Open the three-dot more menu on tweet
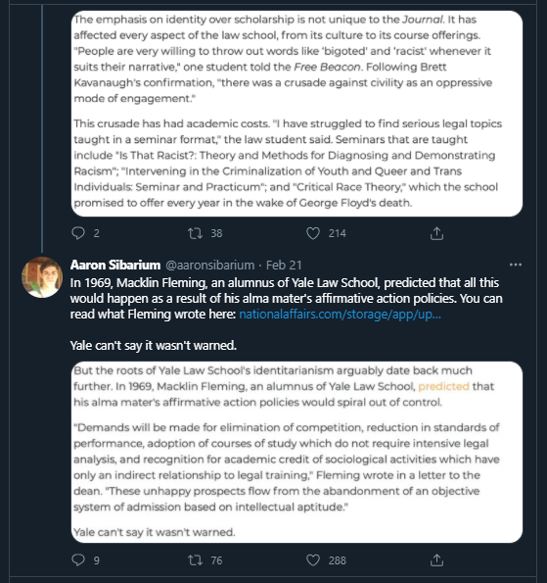The height and width of the screenshot is (583, 547). click(516, 265)
